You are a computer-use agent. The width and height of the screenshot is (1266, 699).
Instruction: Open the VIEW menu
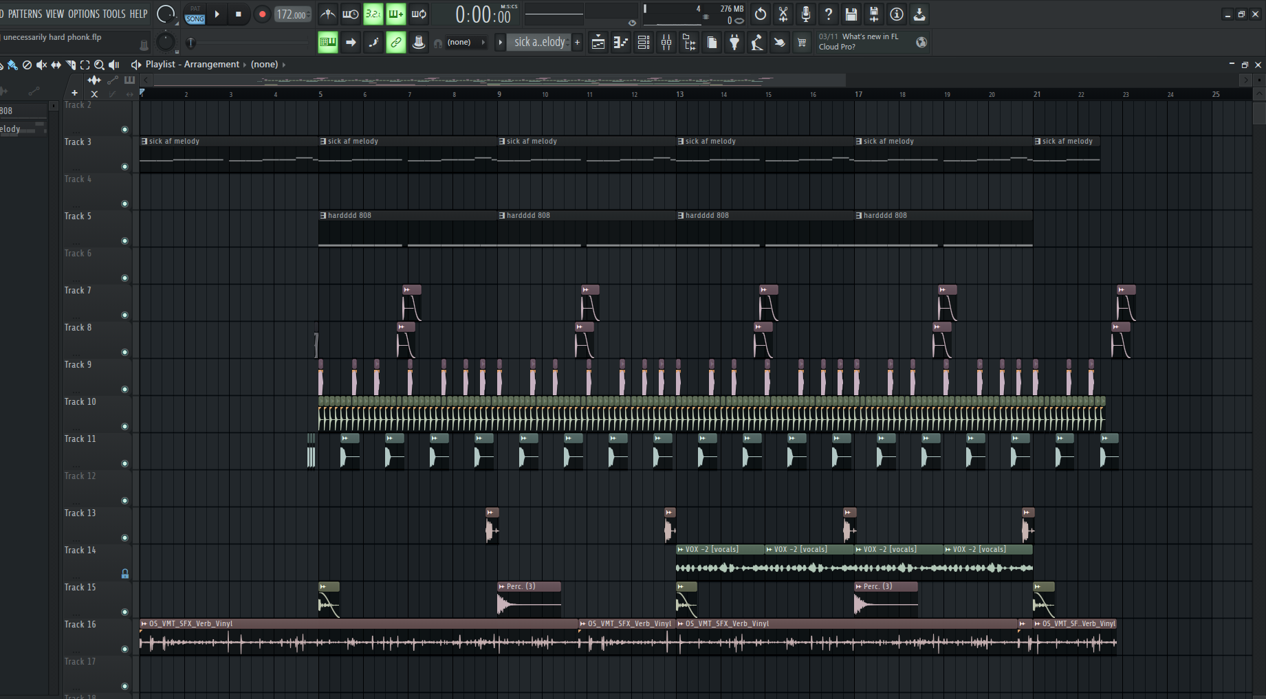(55, 14)
